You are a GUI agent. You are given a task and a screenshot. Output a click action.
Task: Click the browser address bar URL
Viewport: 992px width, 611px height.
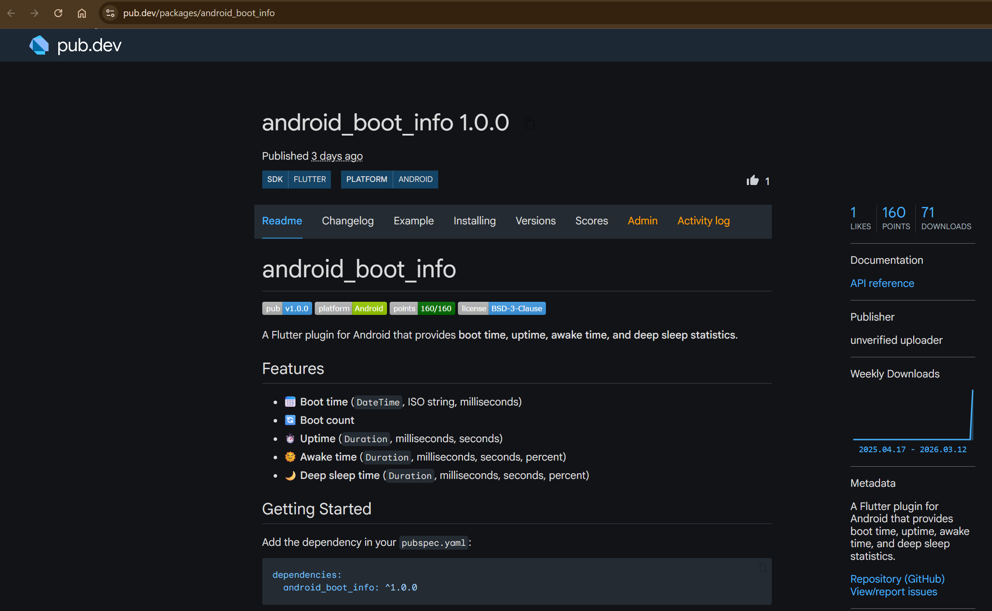click(x=199, y=13)
